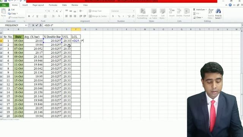This screenshot has width=243, height=137.
Task: Select the date cell 05-Oct
Action: click(x=19, y=41)
